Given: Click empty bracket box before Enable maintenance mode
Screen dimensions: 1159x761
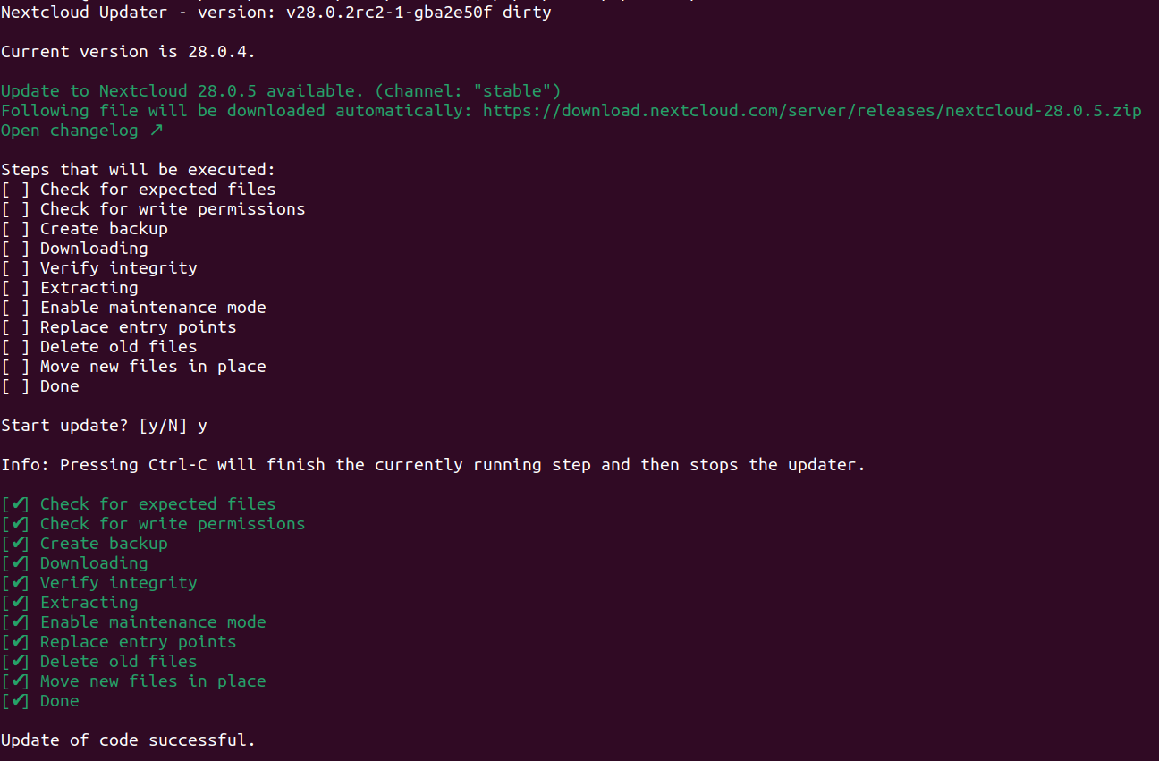Looking at the screenshot, I should tap(15, 308).
